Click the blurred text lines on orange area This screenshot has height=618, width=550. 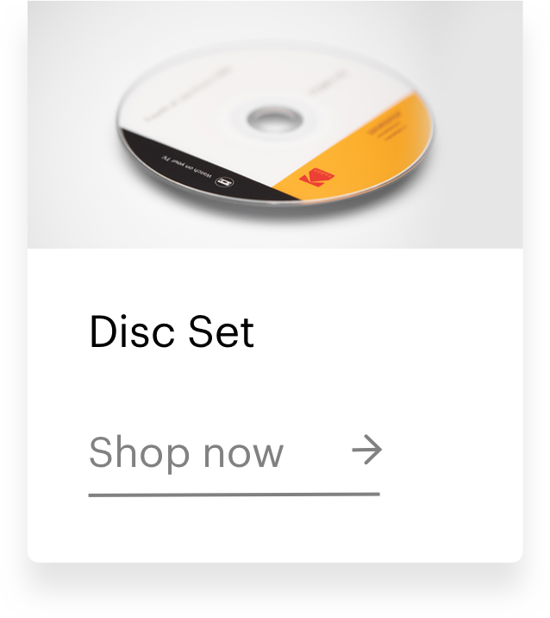tap(384, 127)
